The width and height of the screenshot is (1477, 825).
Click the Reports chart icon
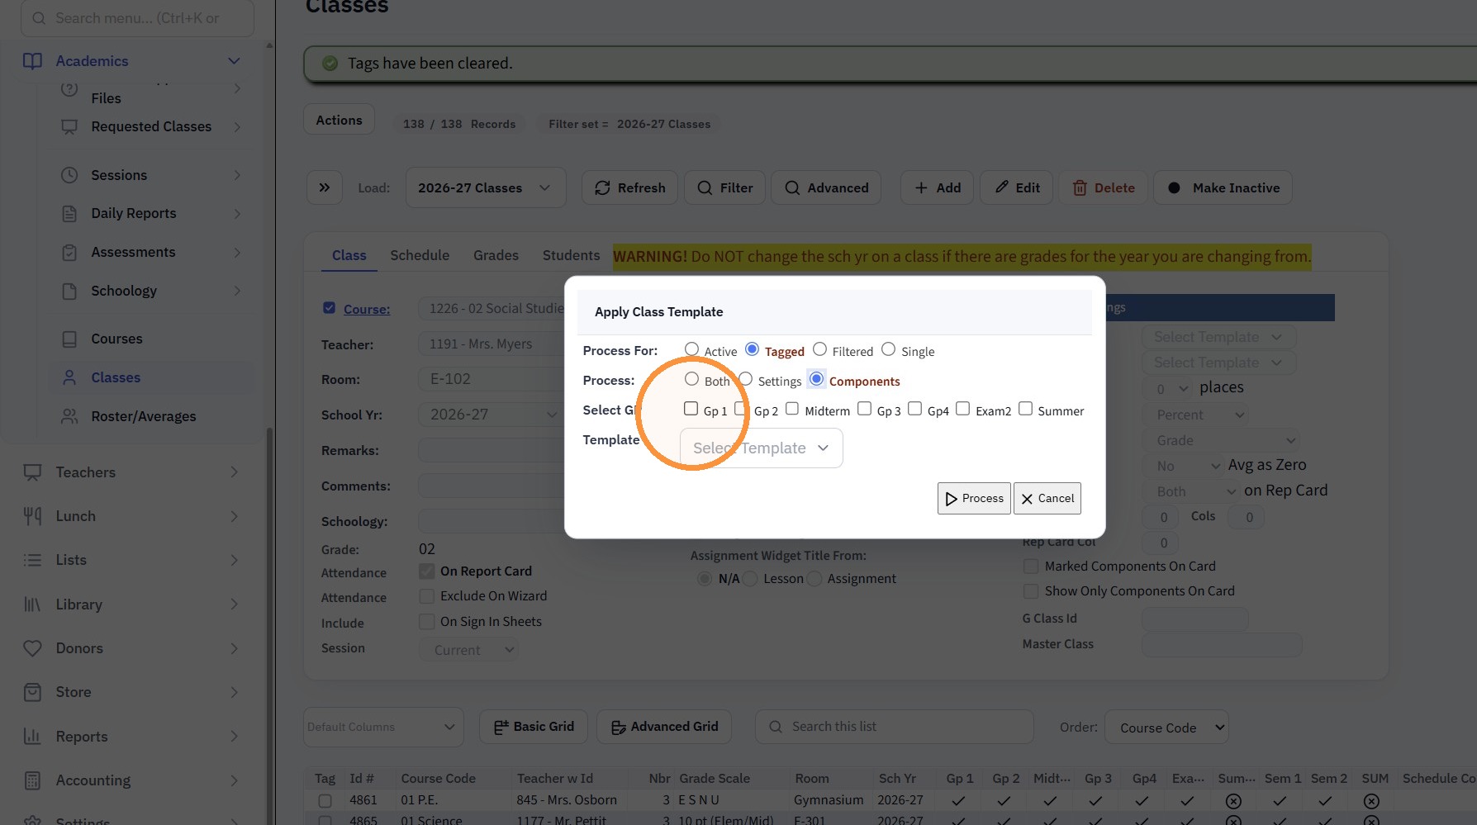[x=32, y=737]
